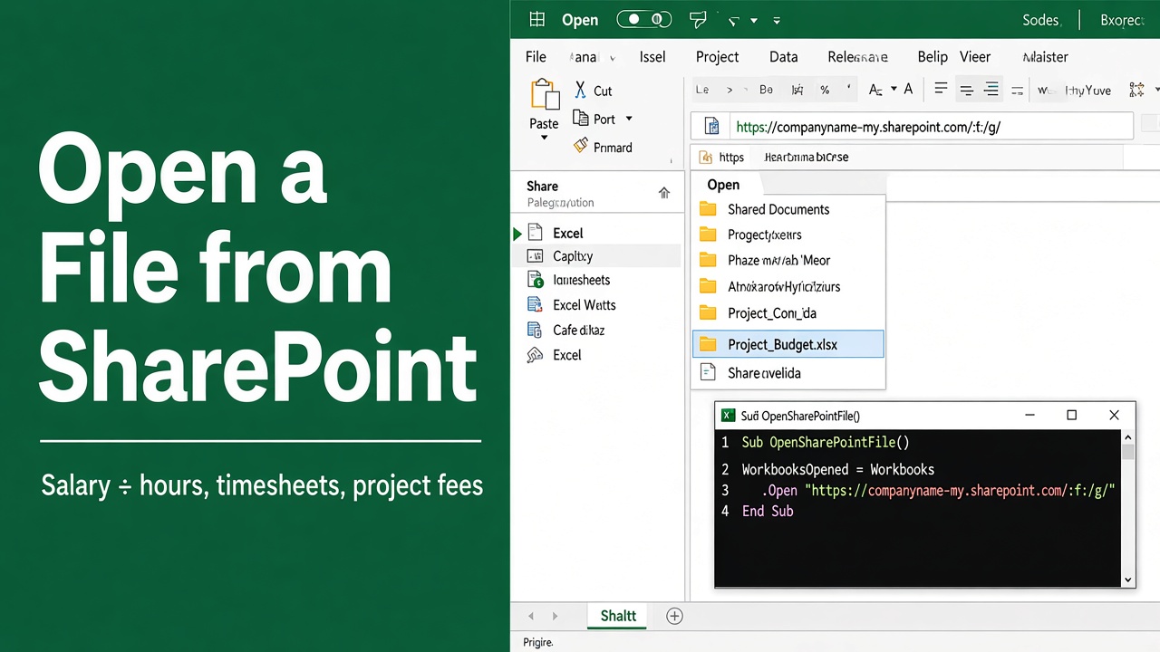This screenshot has width=1160, height=652.
Task: Click the percent style button in ribbon
Action: click(x=825, y=90)
